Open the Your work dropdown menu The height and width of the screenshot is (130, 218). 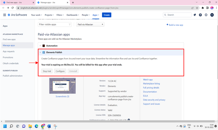click(x=37, y=15)
